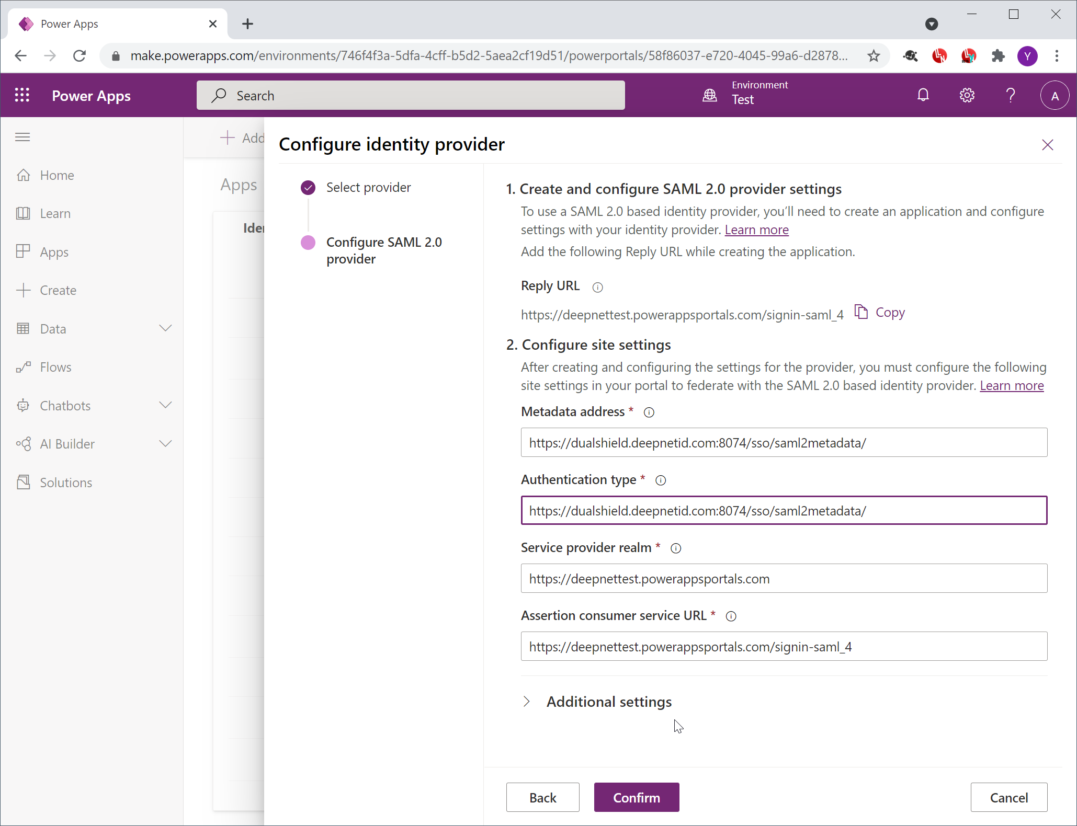The image size is (1077, 826).
Task: Click the help question mark icon
Action: pyautogui.click(x=1010, y=95)
